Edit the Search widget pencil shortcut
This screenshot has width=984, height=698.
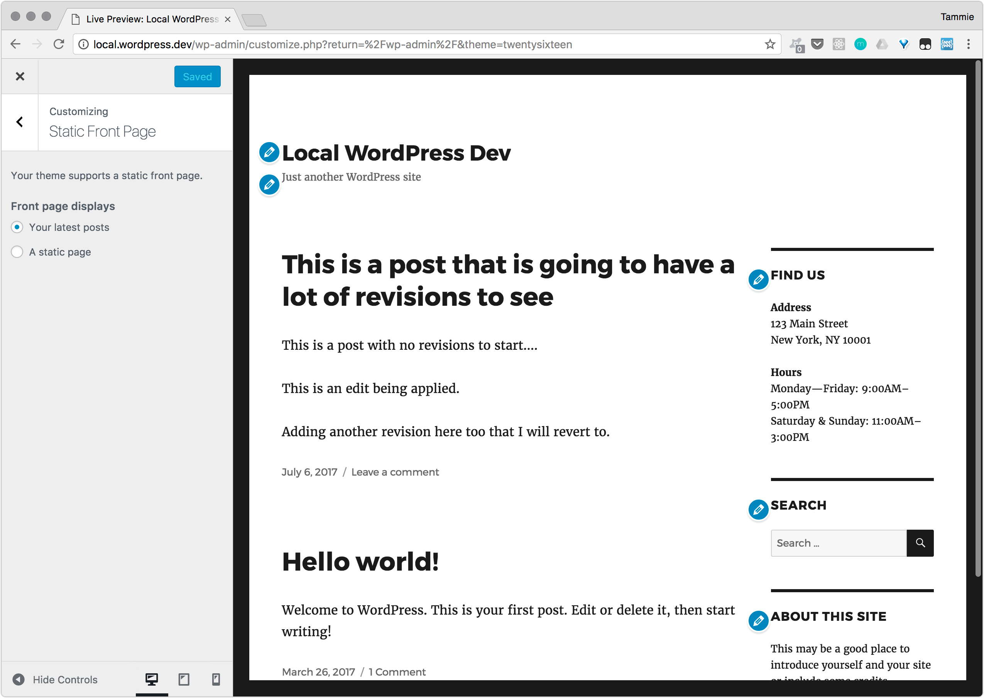pos(759,510)
